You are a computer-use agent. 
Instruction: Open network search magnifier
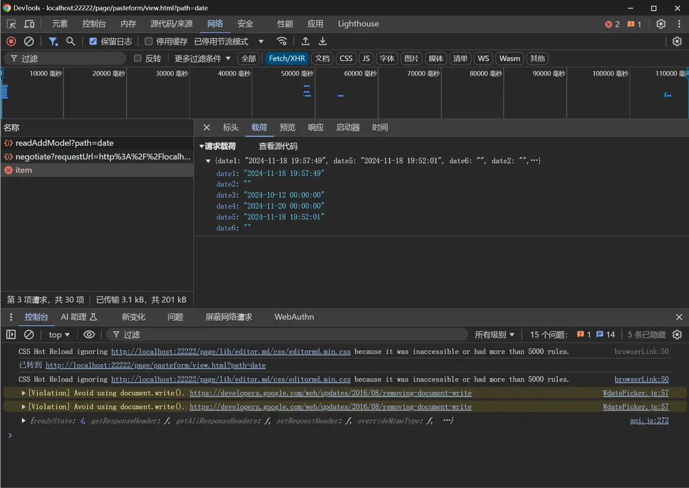tap(71, 41)
